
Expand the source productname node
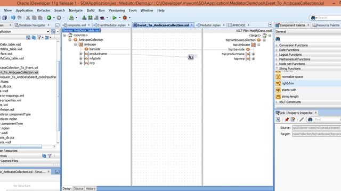[80, 54]
